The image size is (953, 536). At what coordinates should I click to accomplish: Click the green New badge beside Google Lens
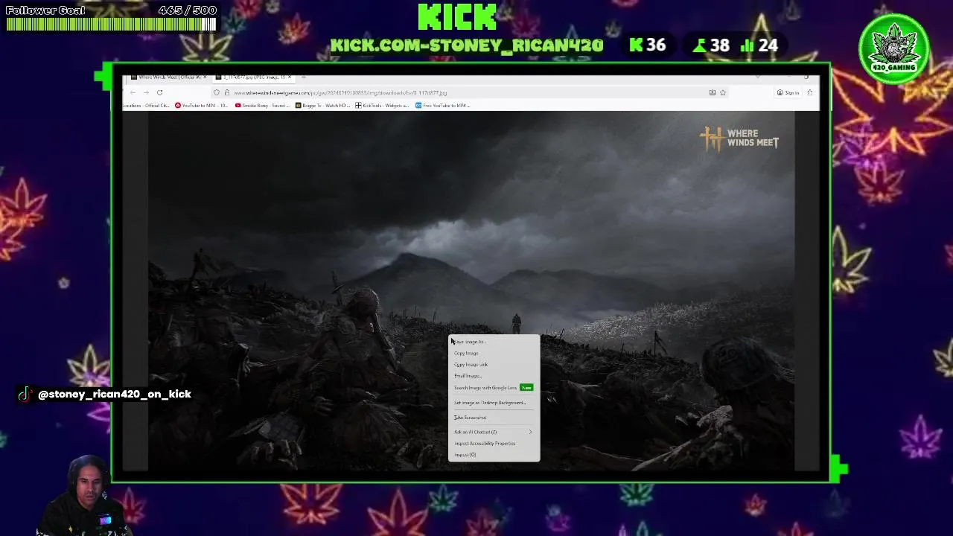click(526, 388)
